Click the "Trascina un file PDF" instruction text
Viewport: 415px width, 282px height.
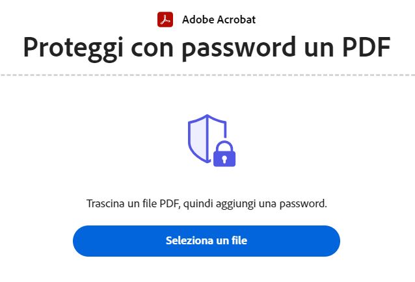click(x=207, y=204)
